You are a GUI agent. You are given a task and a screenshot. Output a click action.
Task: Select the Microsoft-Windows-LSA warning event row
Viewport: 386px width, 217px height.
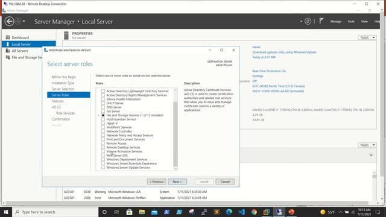(x=135, y=192)
